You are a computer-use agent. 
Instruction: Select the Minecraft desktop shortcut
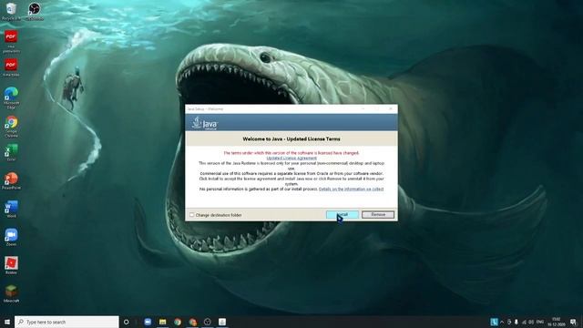[x=11, y=293]
